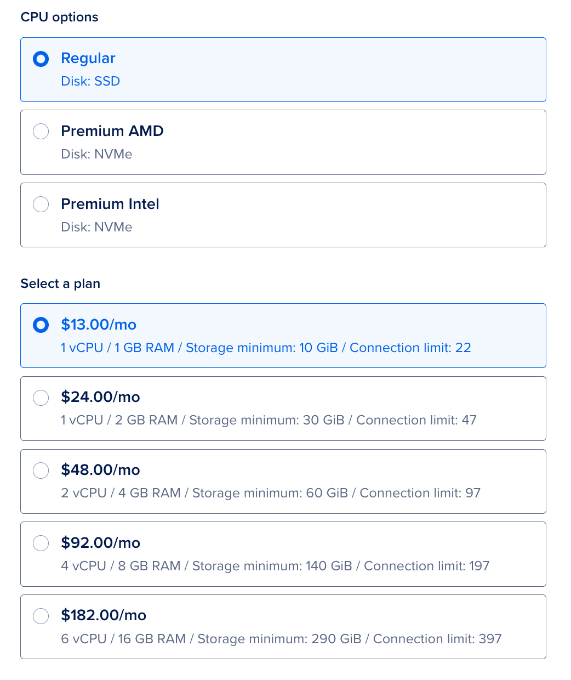Click the 2 vCPU / 4 GB RAM specs line
This screenshot has height=680, width=571.
pos(271,493)
